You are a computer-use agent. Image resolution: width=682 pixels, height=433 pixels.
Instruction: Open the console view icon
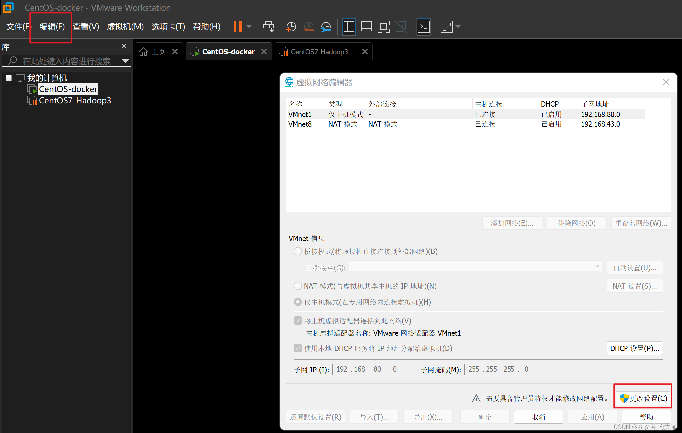tap(424, 27)
